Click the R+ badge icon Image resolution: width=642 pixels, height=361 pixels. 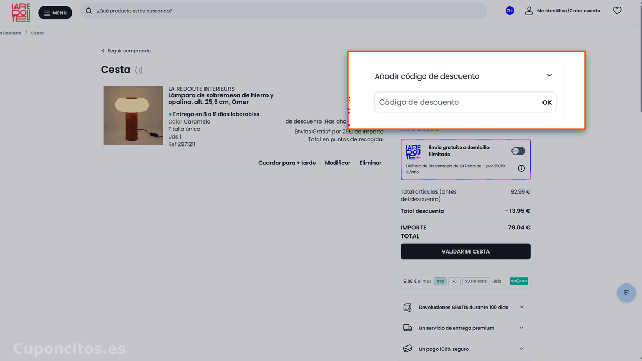510,11
